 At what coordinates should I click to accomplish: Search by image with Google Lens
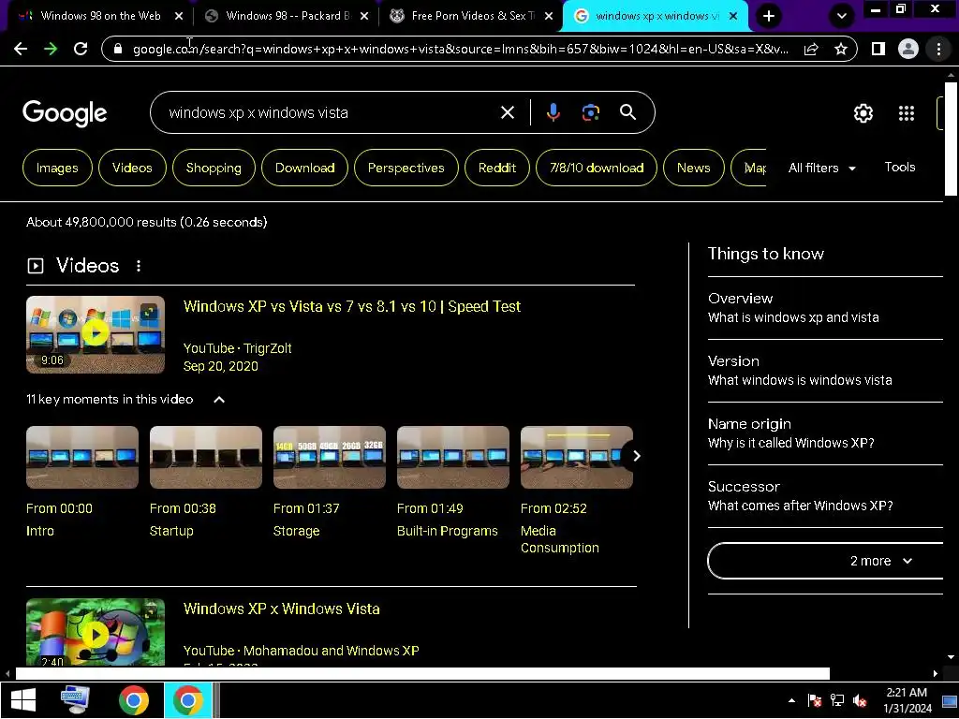tap(590, 112)
